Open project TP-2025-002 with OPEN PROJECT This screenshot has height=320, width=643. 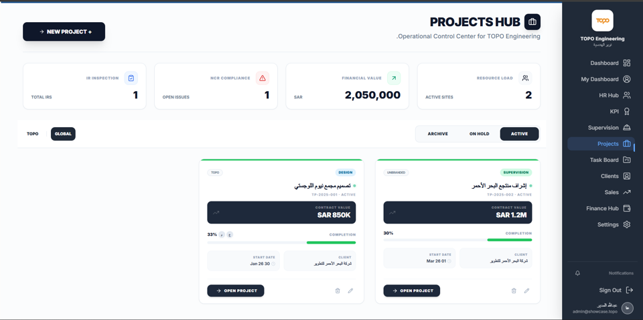point(412,291)
